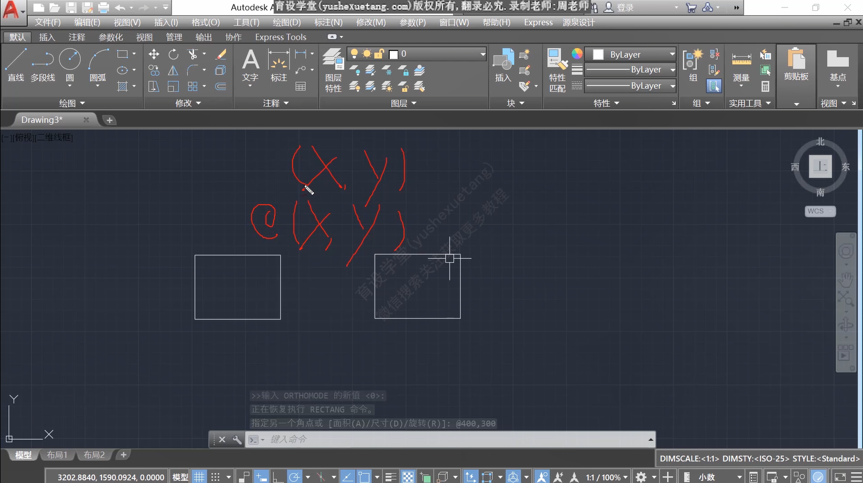Open the ByLayer object color dropdown
The width and height of the screenshot is (863, 483).
click(x=672, y=54)
